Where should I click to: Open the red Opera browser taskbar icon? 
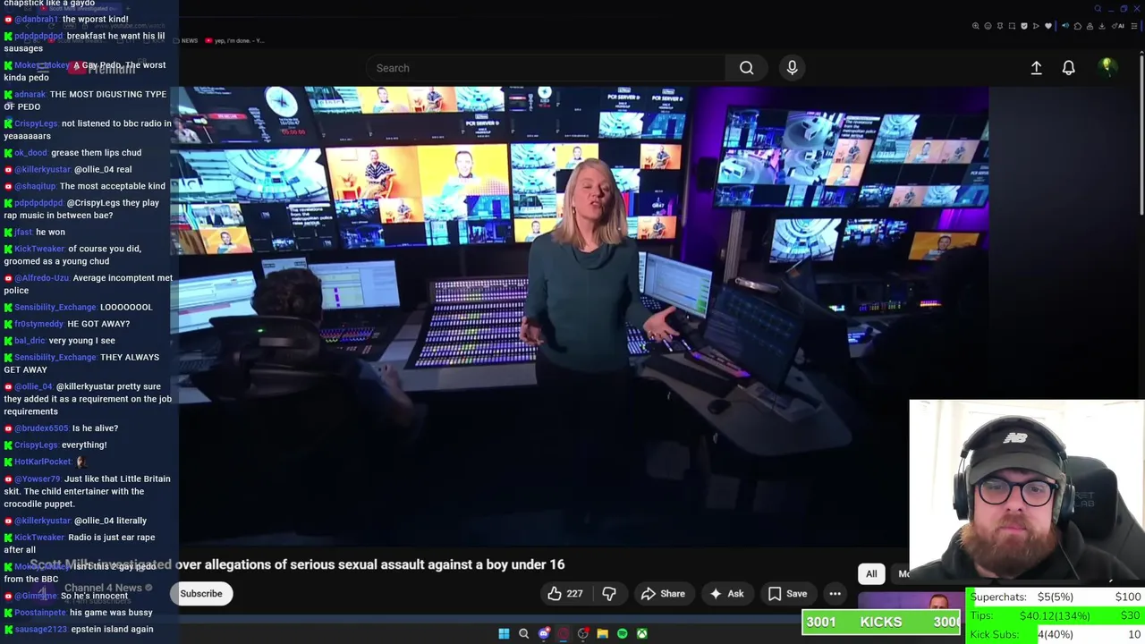pos(564,633)
